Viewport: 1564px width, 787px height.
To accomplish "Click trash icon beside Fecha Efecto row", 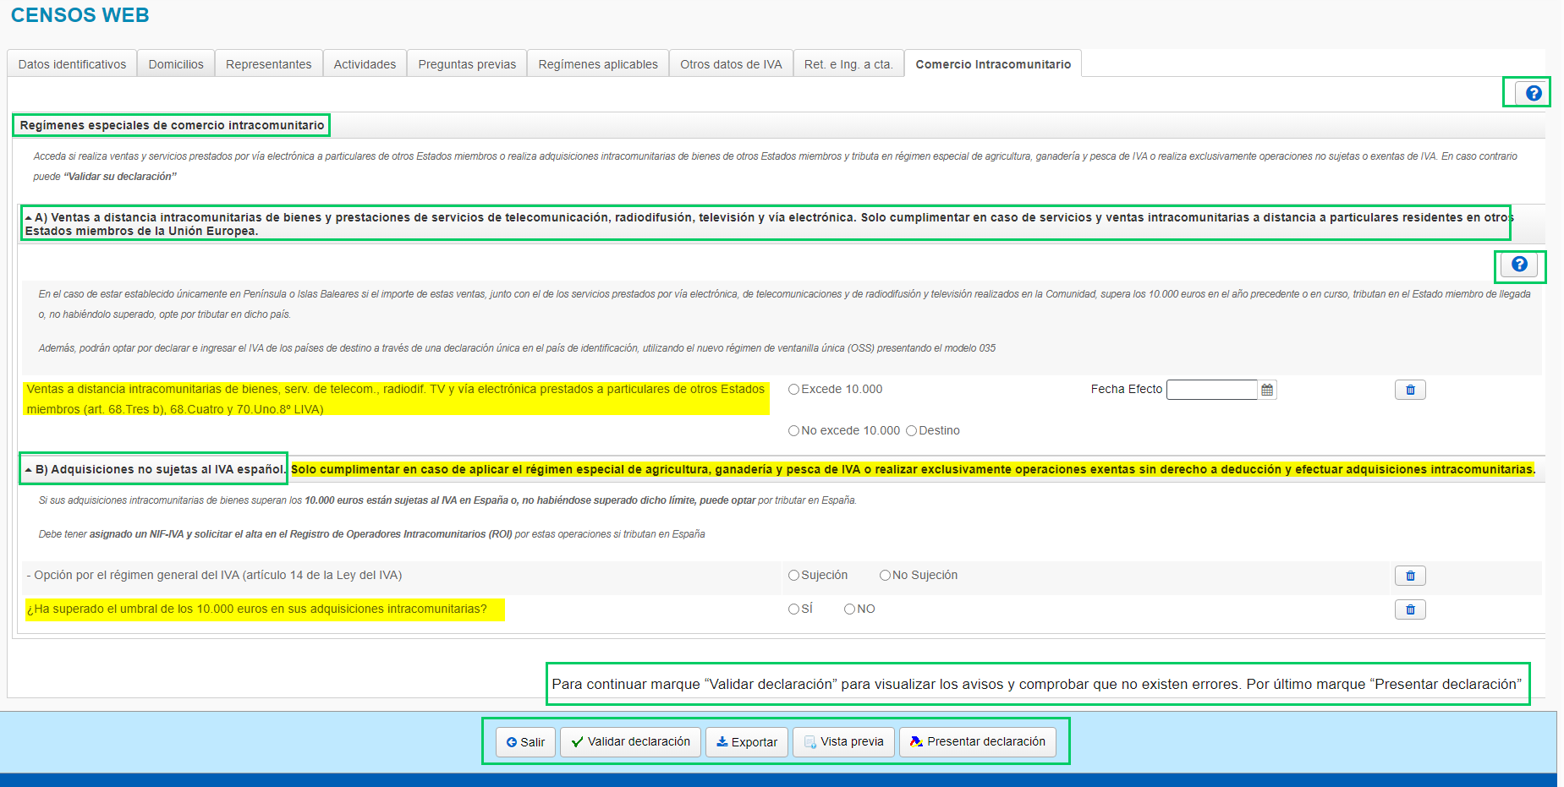I will pyautogui.click(x=1409, y=390).
